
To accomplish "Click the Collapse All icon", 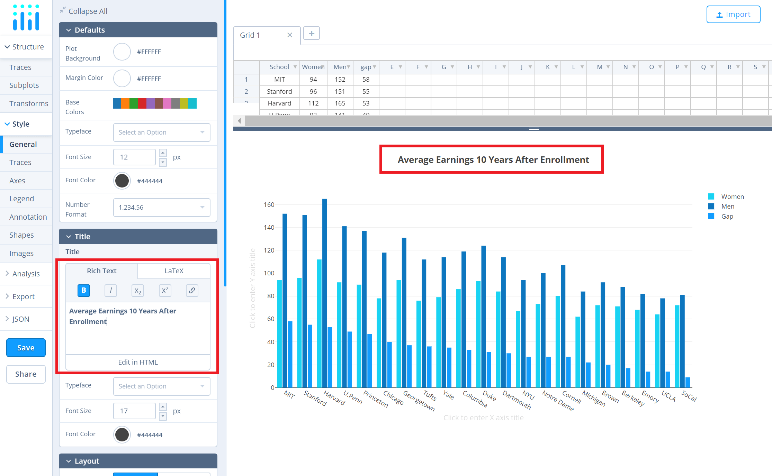I will [63, 10].
